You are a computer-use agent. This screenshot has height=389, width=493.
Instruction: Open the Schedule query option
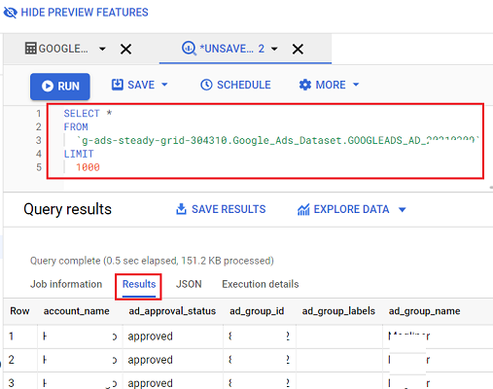(235, 85)
